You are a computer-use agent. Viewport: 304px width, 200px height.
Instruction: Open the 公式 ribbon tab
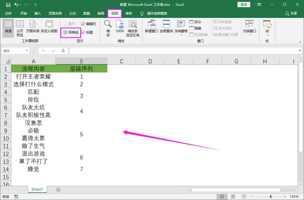pos(73,13)
